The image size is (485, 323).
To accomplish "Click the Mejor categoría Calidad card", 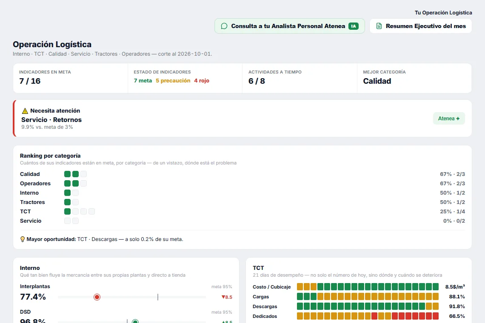I will 414,78.
